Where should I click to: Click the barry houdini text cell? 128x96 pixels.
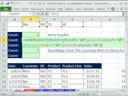[58, 35]
